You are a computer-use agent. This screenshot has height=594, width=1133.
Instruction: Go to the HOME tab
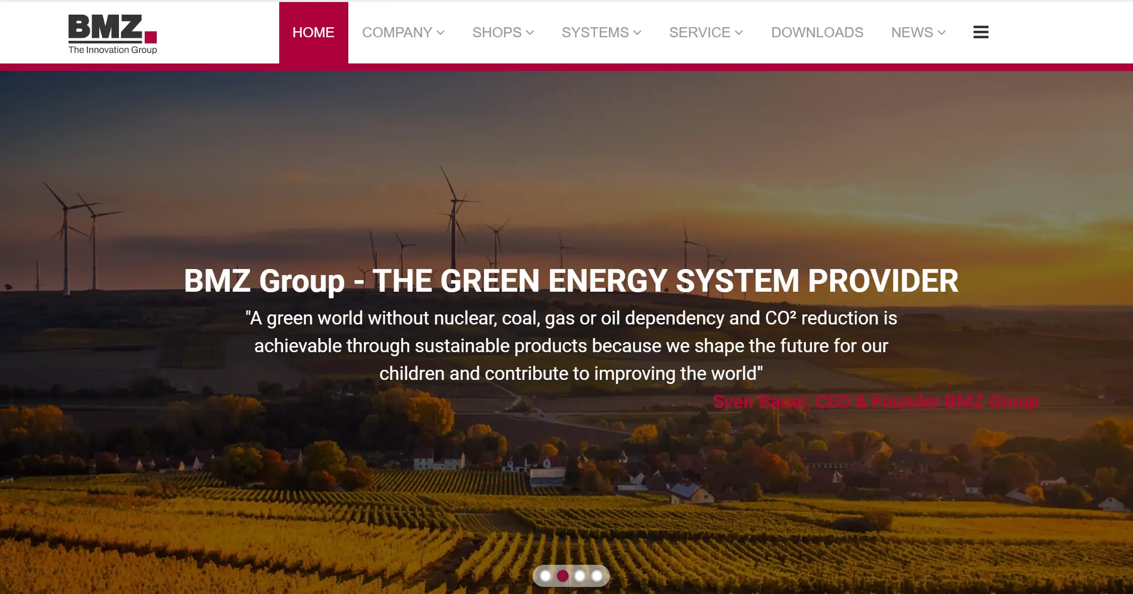313,33
